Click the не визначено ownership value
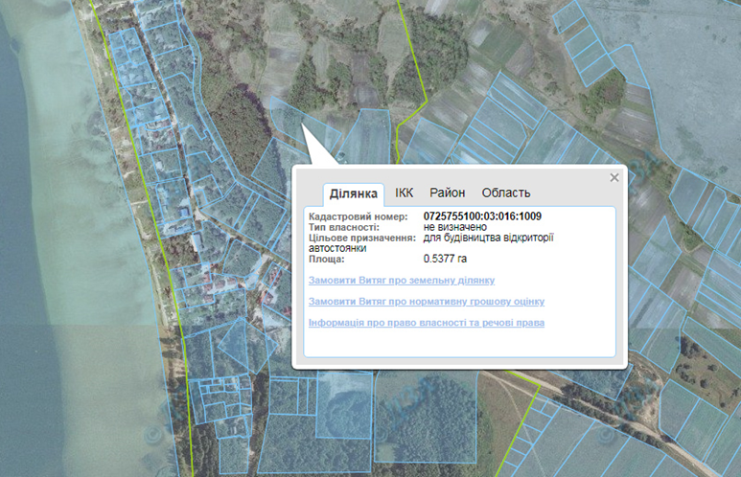 455,227
